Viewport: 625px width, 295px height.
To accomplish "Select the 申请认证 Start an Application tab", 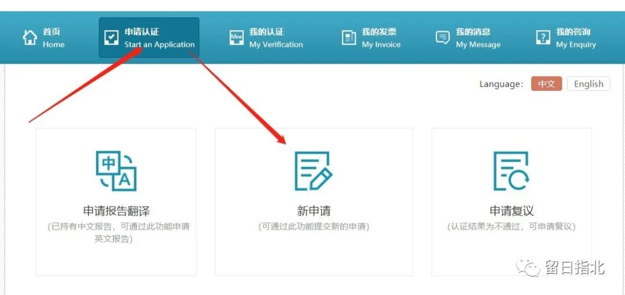I will 149,38.
